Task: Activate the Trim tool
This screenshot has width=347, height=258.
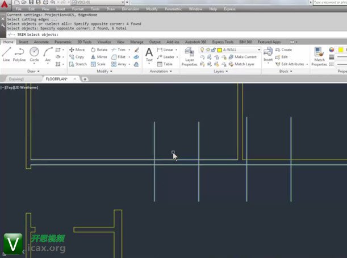Action: 119,49
